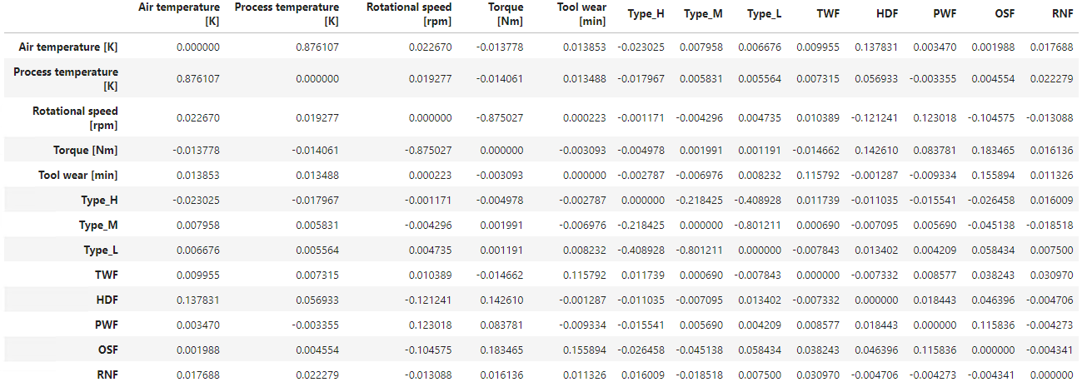Click the Air temperature [K] row label

tap(68, 47)
